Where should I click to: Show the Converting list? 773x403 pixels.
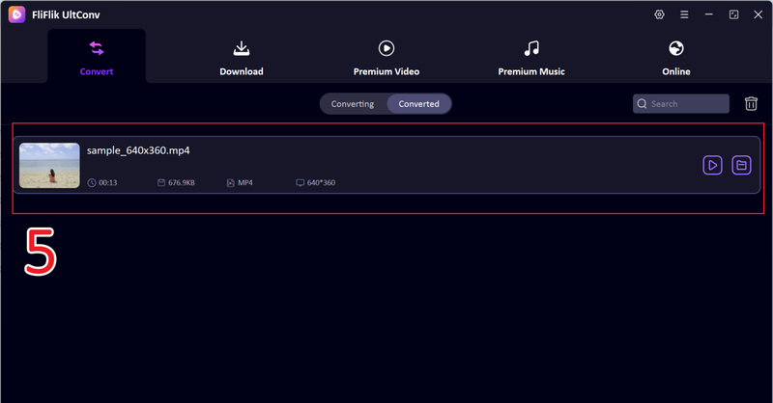point(353,104)
